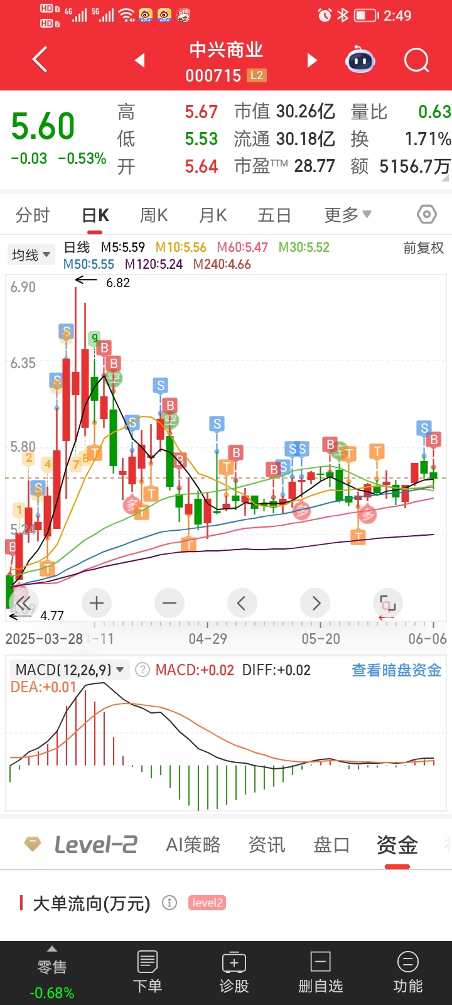Tap WiFi signal icon in status bar
This screenshot has height=1005, width=452.
(x=127, y=15)
